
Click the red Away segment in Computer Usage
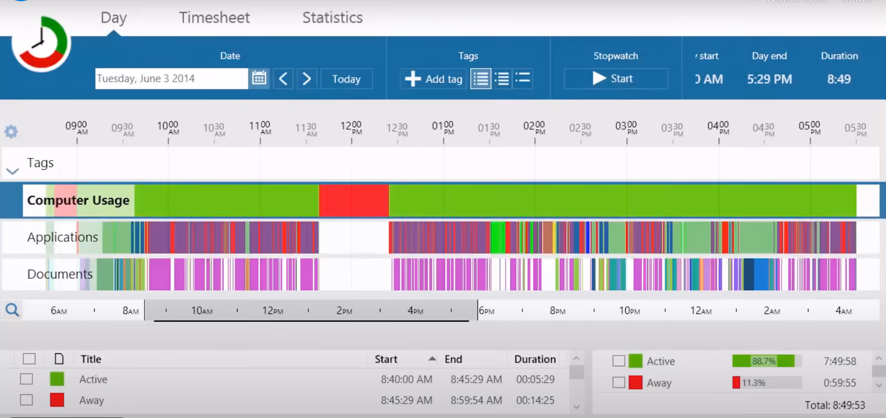(x=354, y=200)
